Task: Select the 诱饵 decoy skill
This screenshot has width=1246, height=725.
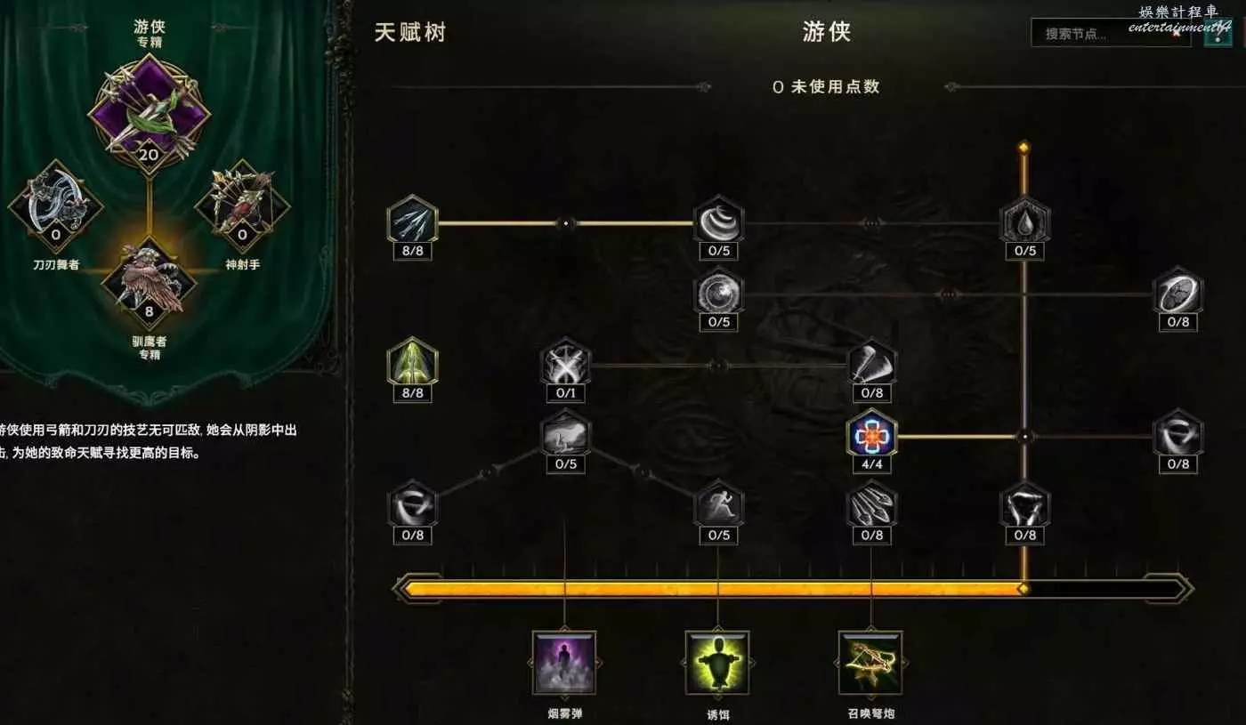Action: 717,663
